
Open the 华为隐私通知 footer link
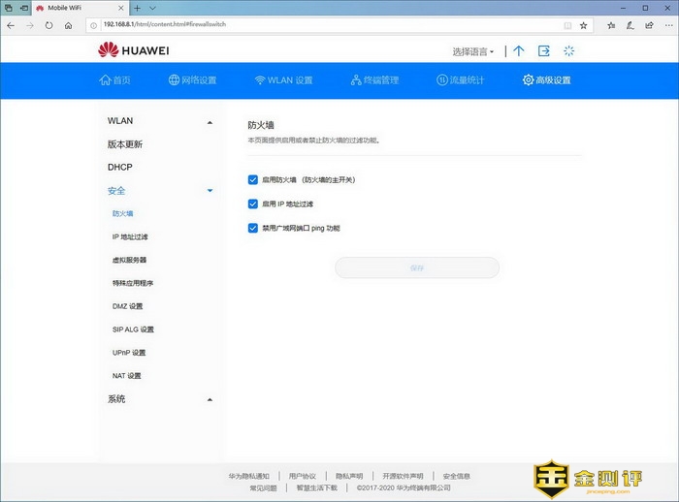(249, 476)
